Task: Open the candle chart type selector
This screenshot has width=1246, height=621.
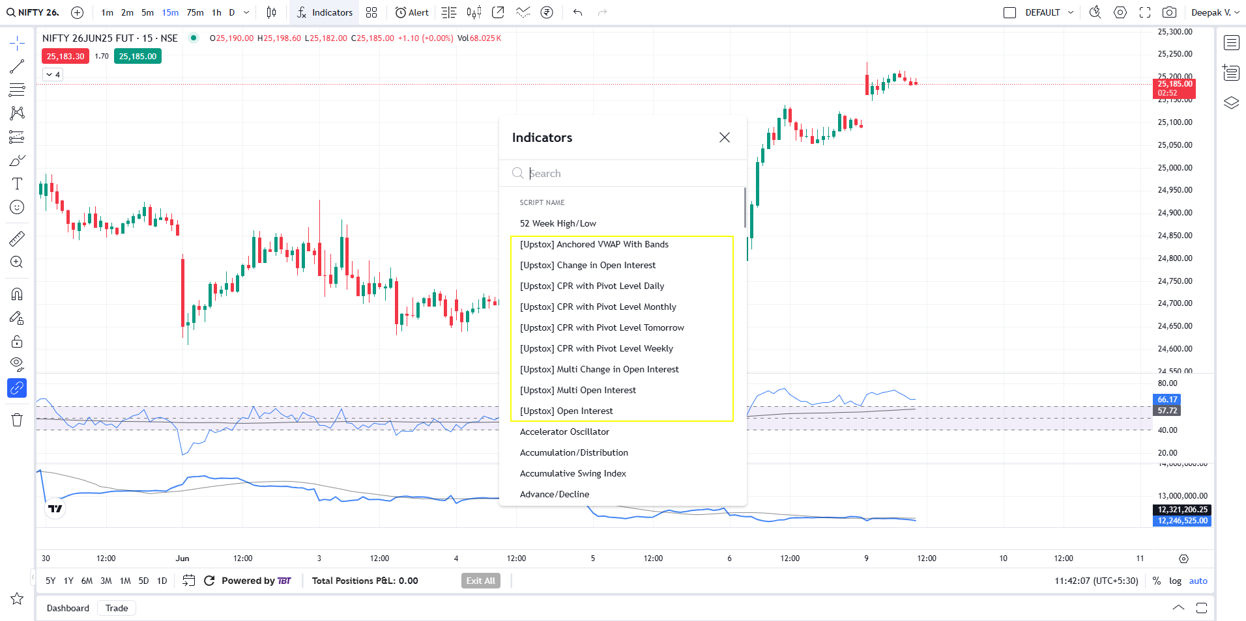Action: [x=272, y=12]
